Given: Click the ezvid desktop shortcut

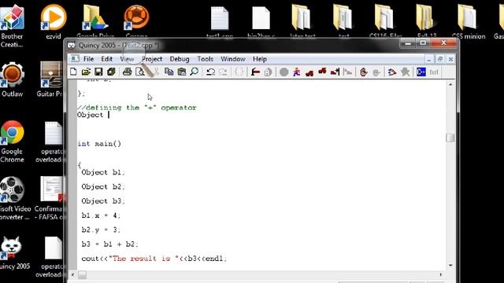Looking at the screenshot, I should click(x=54, y=22).
